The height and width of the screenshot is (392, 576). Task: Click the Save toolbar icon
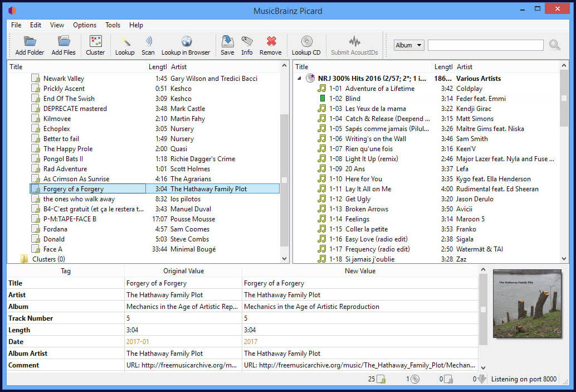click(228, 41)
